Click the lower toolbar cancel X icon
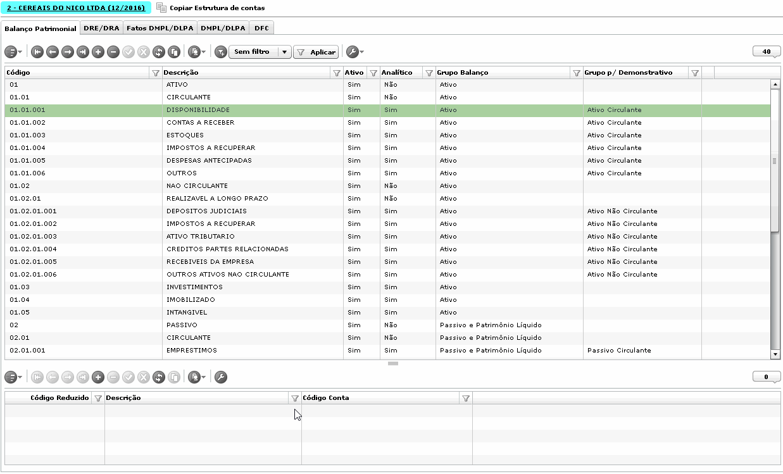Viewport: 783px width, 474px height. 144,377
